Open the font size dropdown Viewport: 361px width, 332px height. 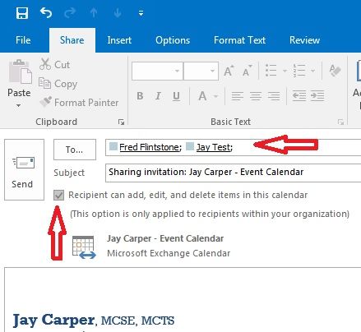point(212,71)
